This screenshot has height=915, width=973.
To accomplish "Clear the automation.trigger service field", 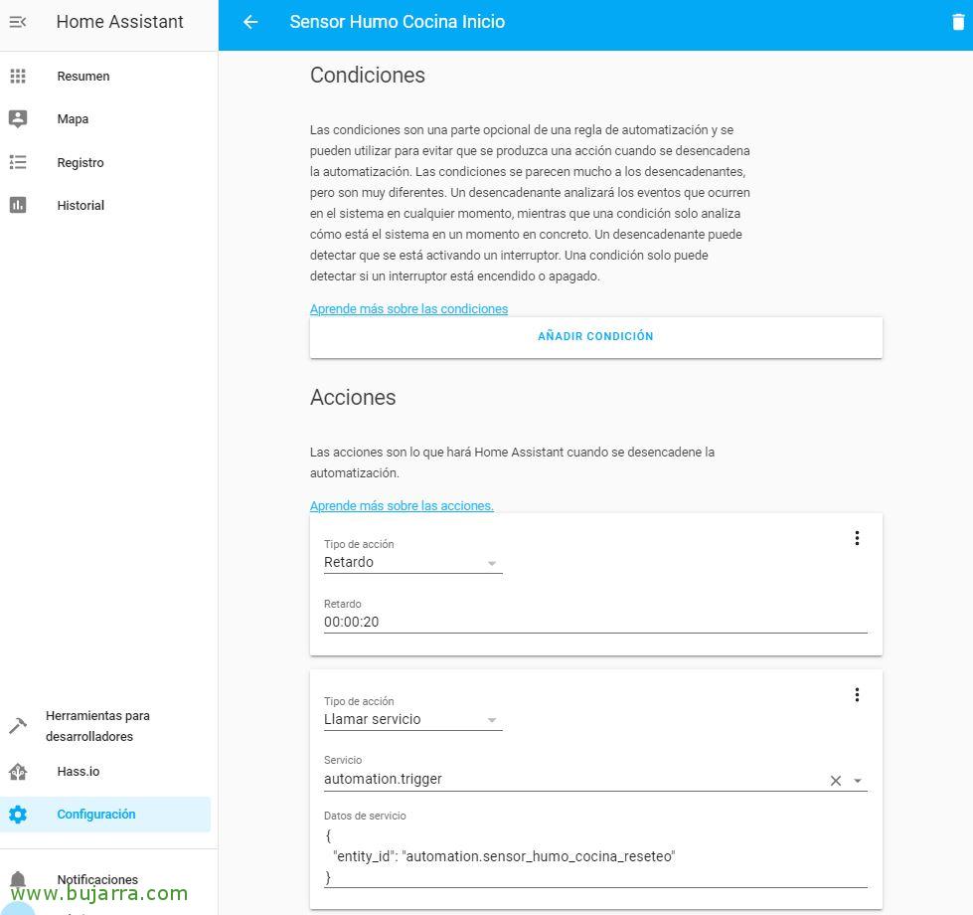I will 836,781.
